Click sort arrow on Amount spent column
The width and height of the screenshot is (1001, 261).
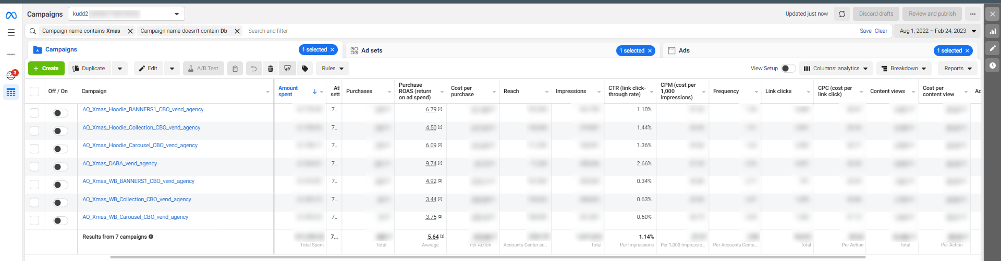[x=315, y=92]
